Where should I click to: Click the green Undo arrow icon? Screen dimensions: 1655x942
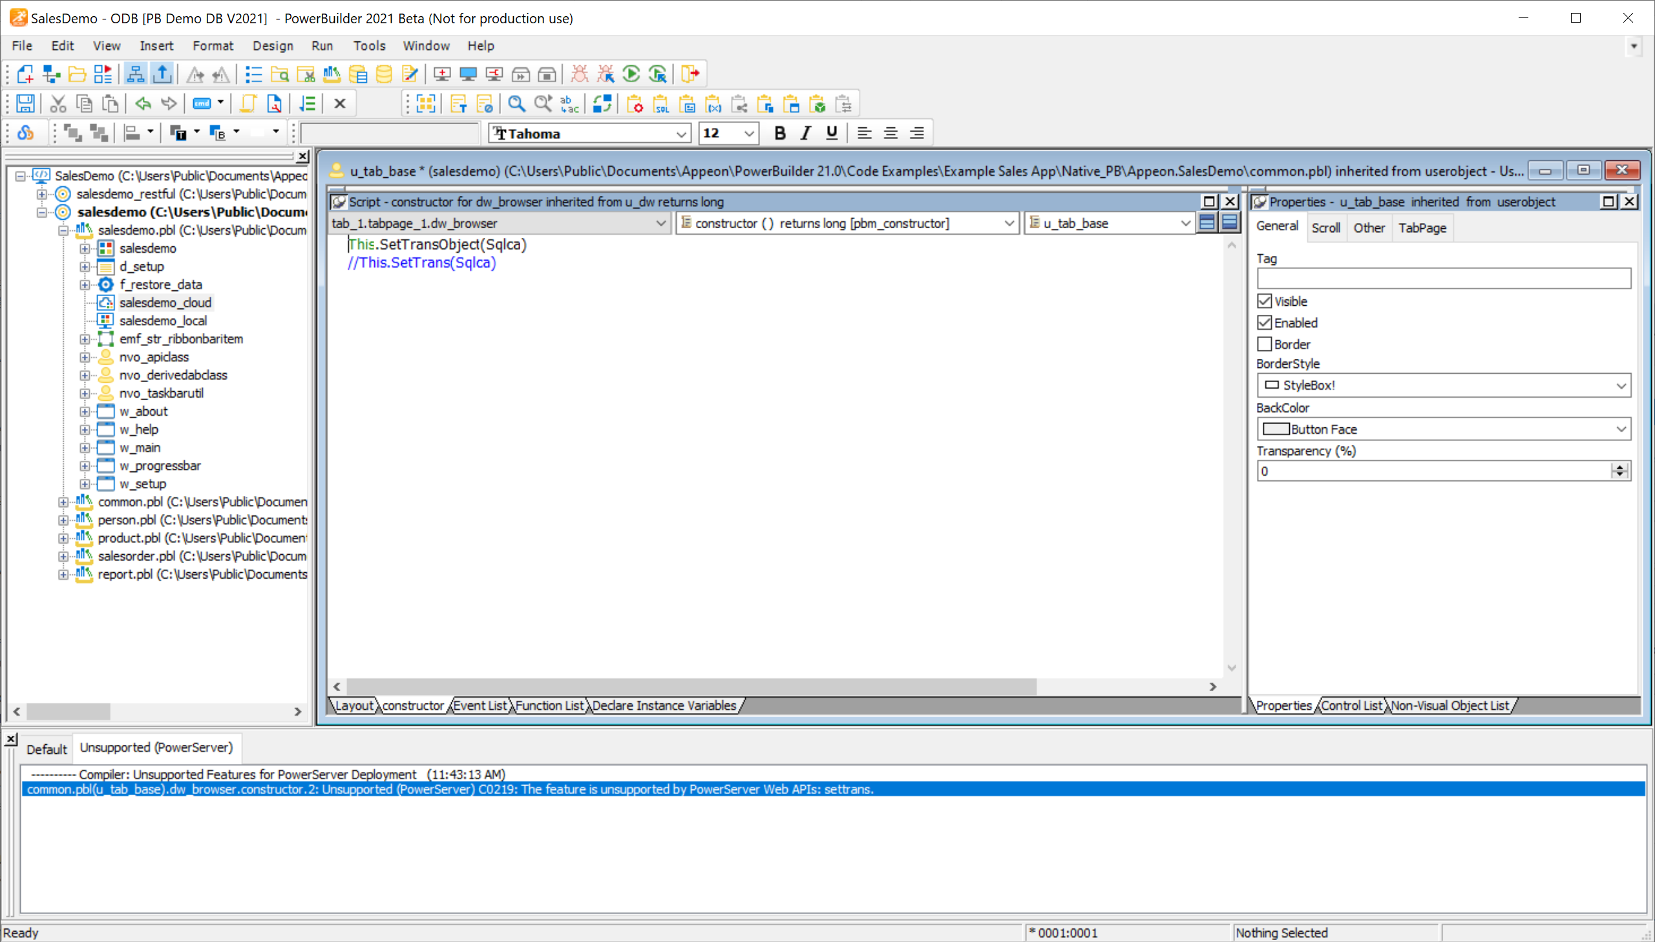coord(143,103)
